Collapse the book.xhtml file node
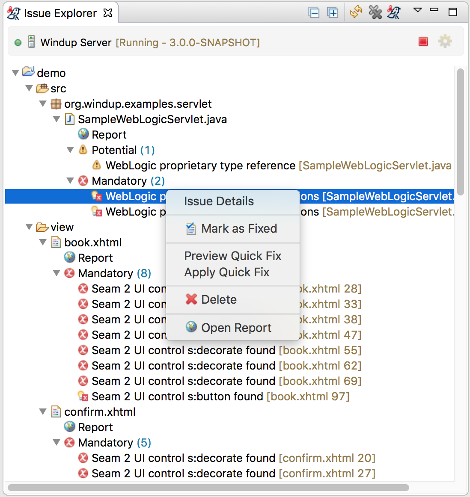 (x=43, y=243)
